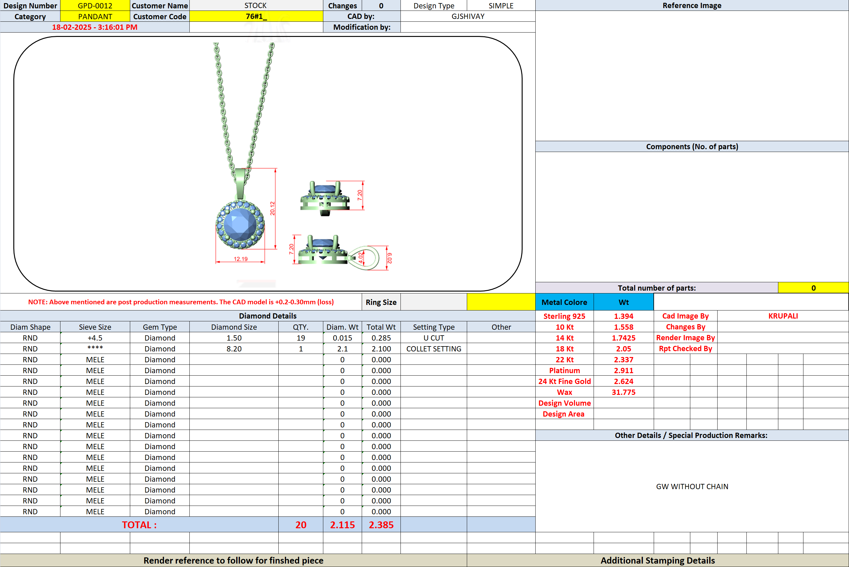Select the total quantity 20

tap(301, 525)
